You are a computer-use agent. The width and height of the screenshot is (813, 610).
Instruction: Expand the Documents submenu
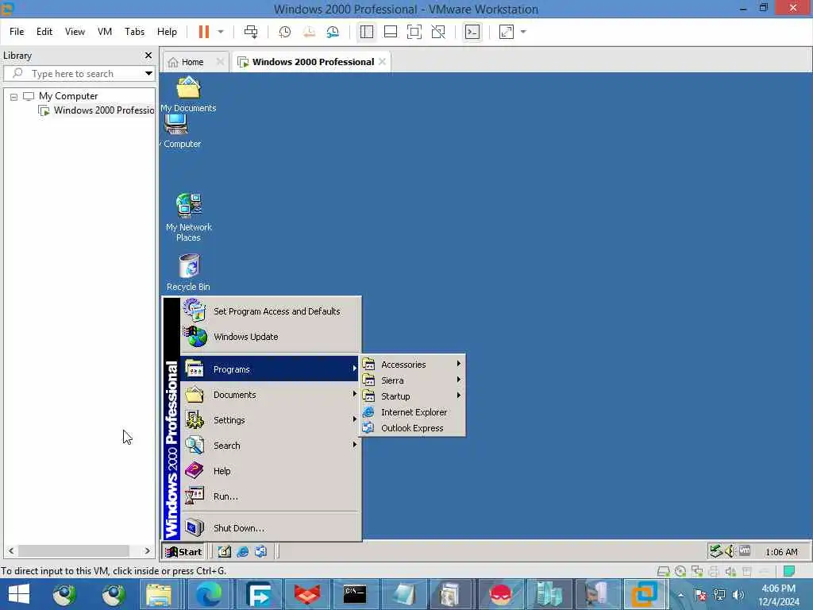tap(271, 395)
